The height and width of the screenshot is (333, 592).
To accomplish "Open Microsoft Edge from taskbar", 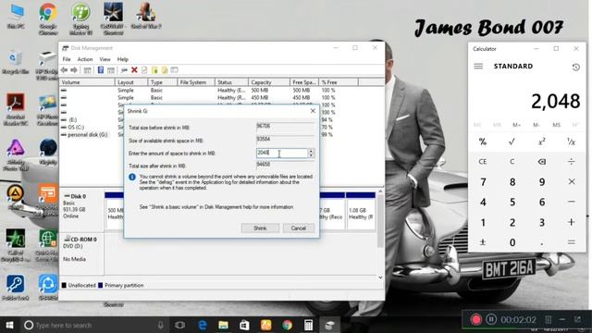I will tap(203, 325).
